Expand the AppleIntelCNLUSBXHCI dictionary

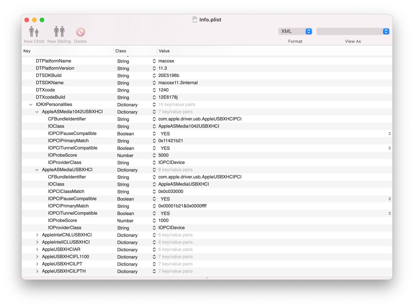pyautogui.click(x=37, y=235)
